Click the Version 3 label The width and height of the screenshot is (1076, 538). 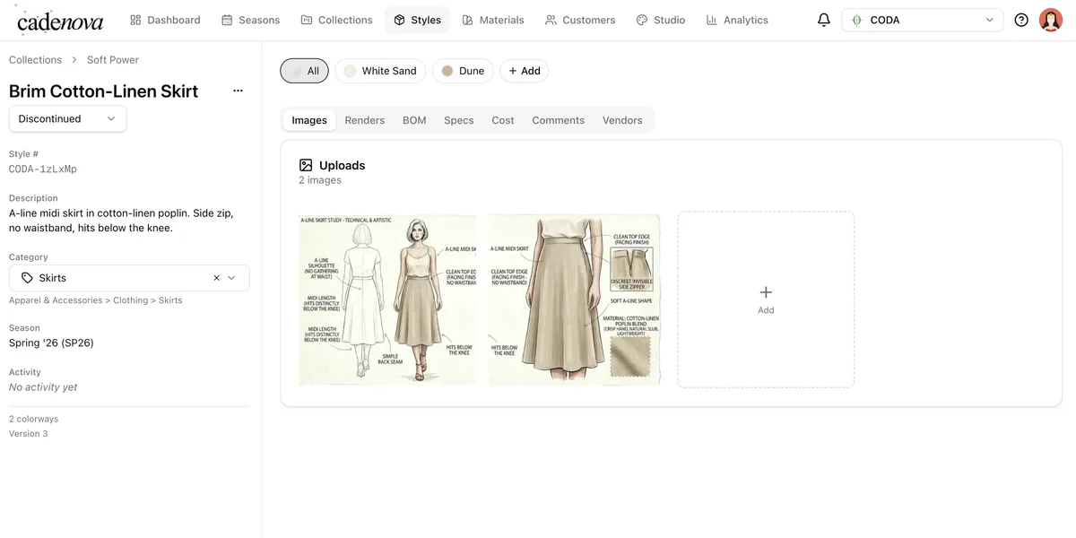[29, 434]
